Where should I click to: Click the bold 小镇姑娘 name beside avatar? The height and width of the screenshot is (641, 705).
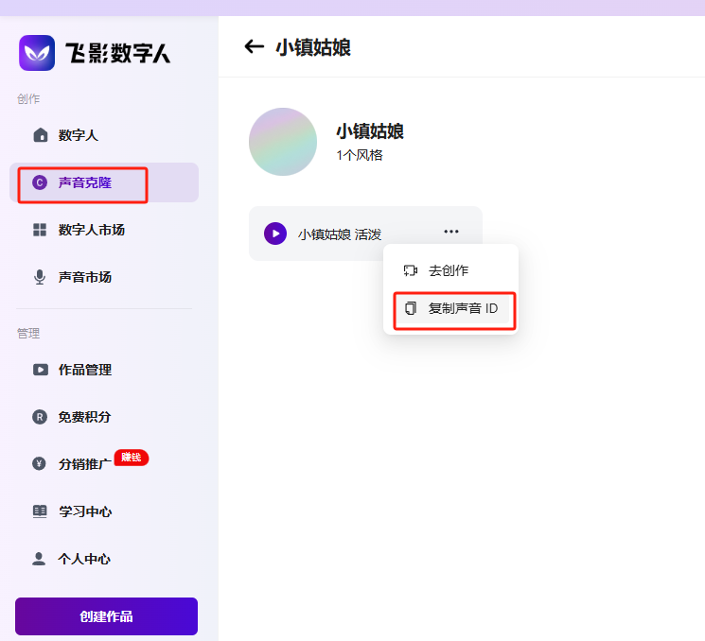point(370,131)
